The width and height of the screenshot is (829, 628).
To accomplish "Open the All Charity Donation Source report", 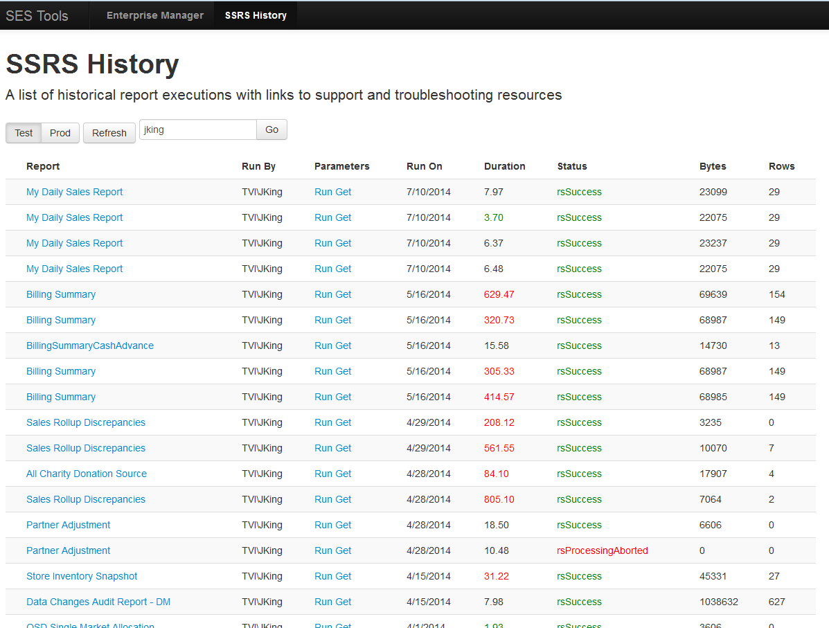I will coord(87,474).
